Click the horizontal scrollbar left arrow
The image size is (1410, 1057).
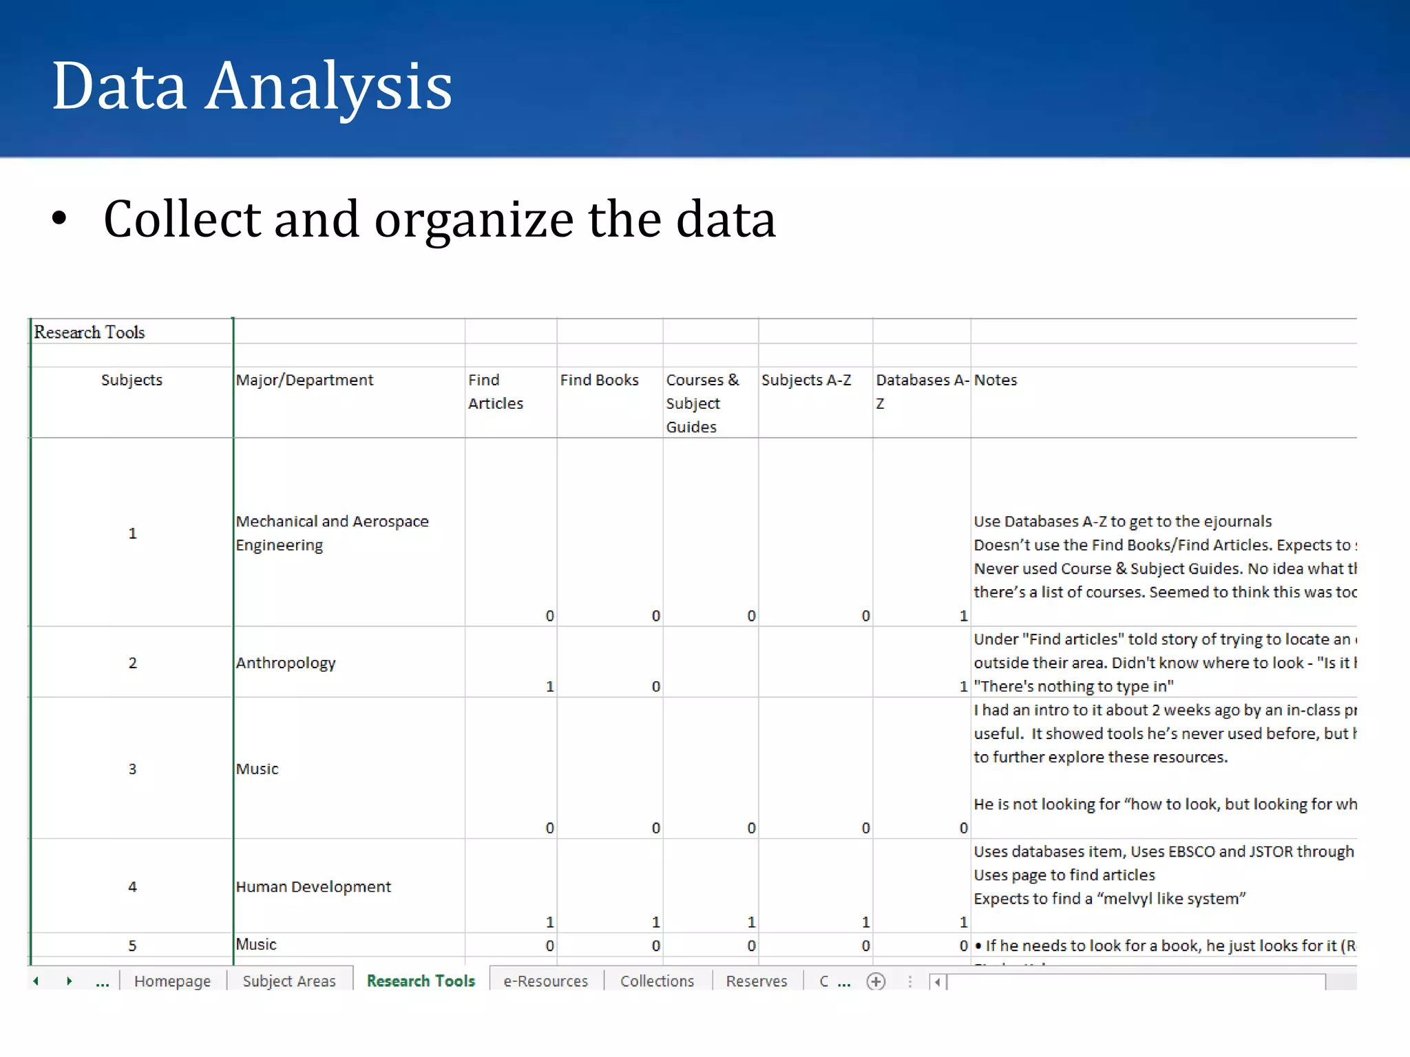[937, 982]
